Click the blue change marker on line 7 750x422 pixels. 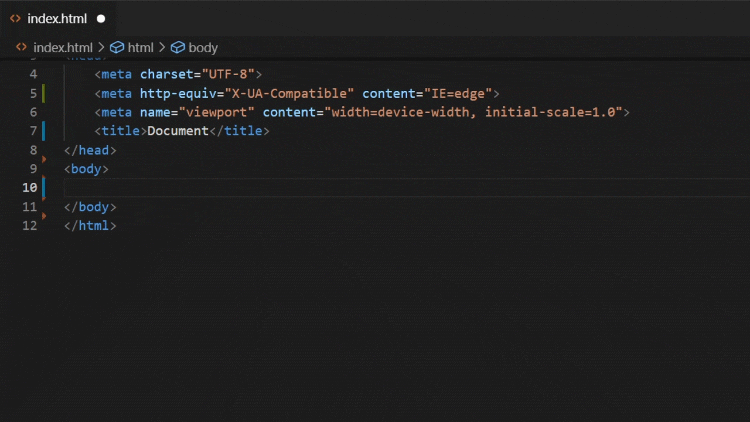click(43, 131)
